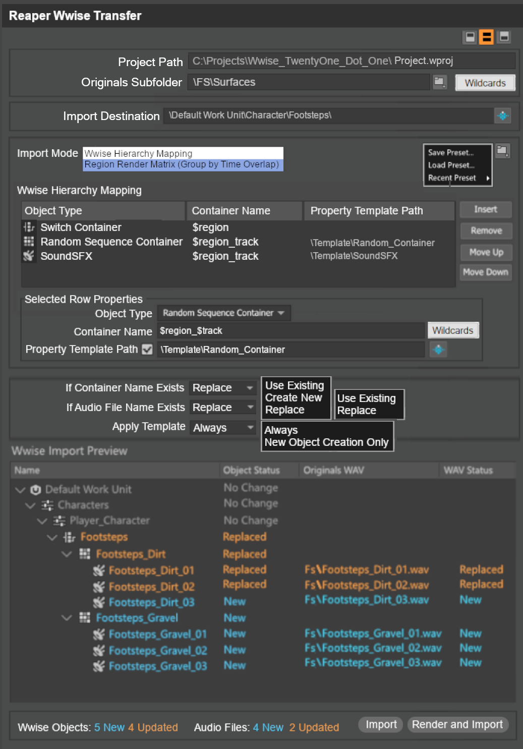This screenshot has width=523, height=749.
Task: Open the Apply Template dropdown
Action: point(222,428)
